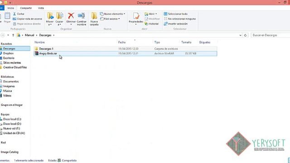Click the 35.557 KB size cell
The image size is (290, 163).
pos(190,53)
